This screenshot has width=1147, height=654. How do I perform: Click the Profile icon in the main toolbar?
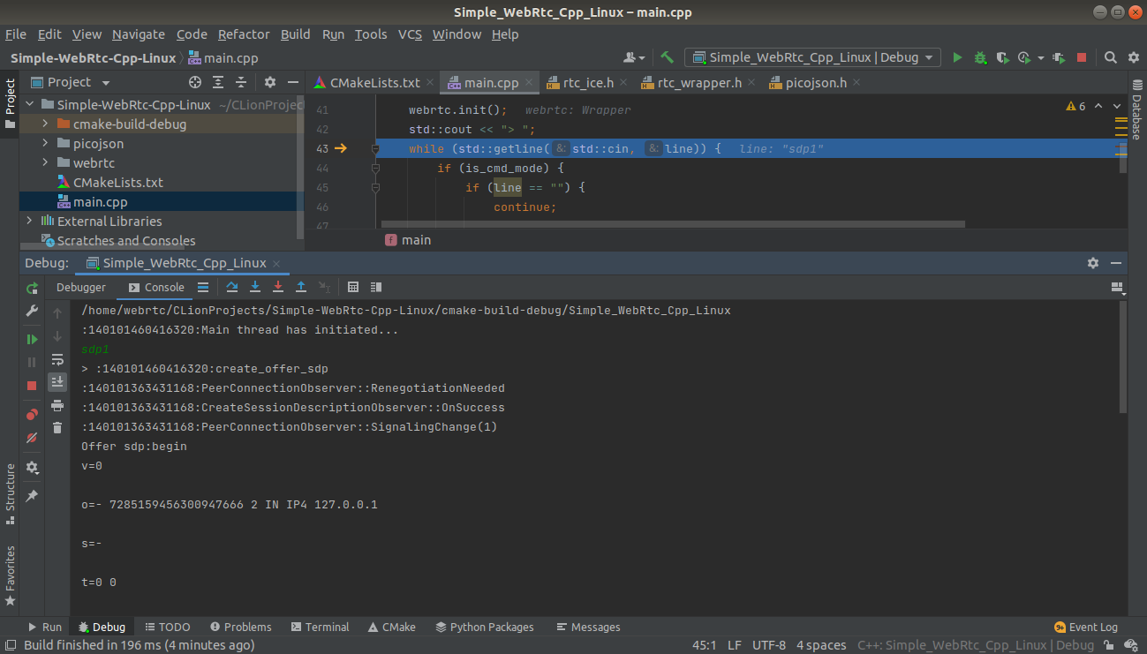pyautogui.click(x=1024, y=57)
